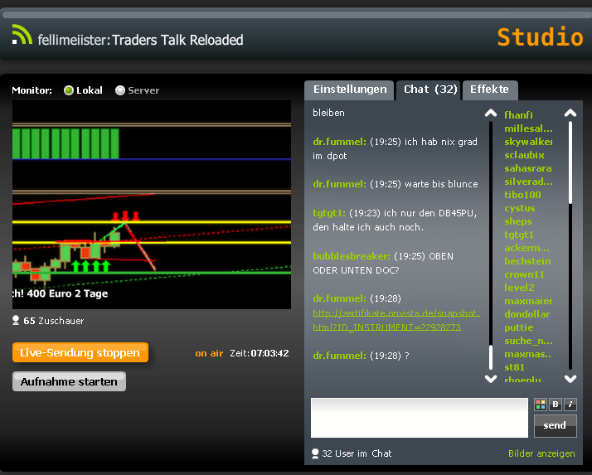Toggle italic text formatting in chat
Screen dimensions: 592x475
(570, 405)
